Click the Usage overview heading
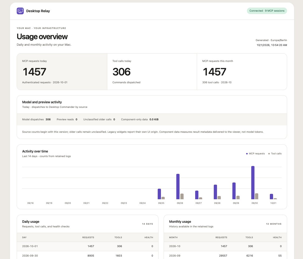Viewport: 303px width, 259px height. [x=42, y=36]
